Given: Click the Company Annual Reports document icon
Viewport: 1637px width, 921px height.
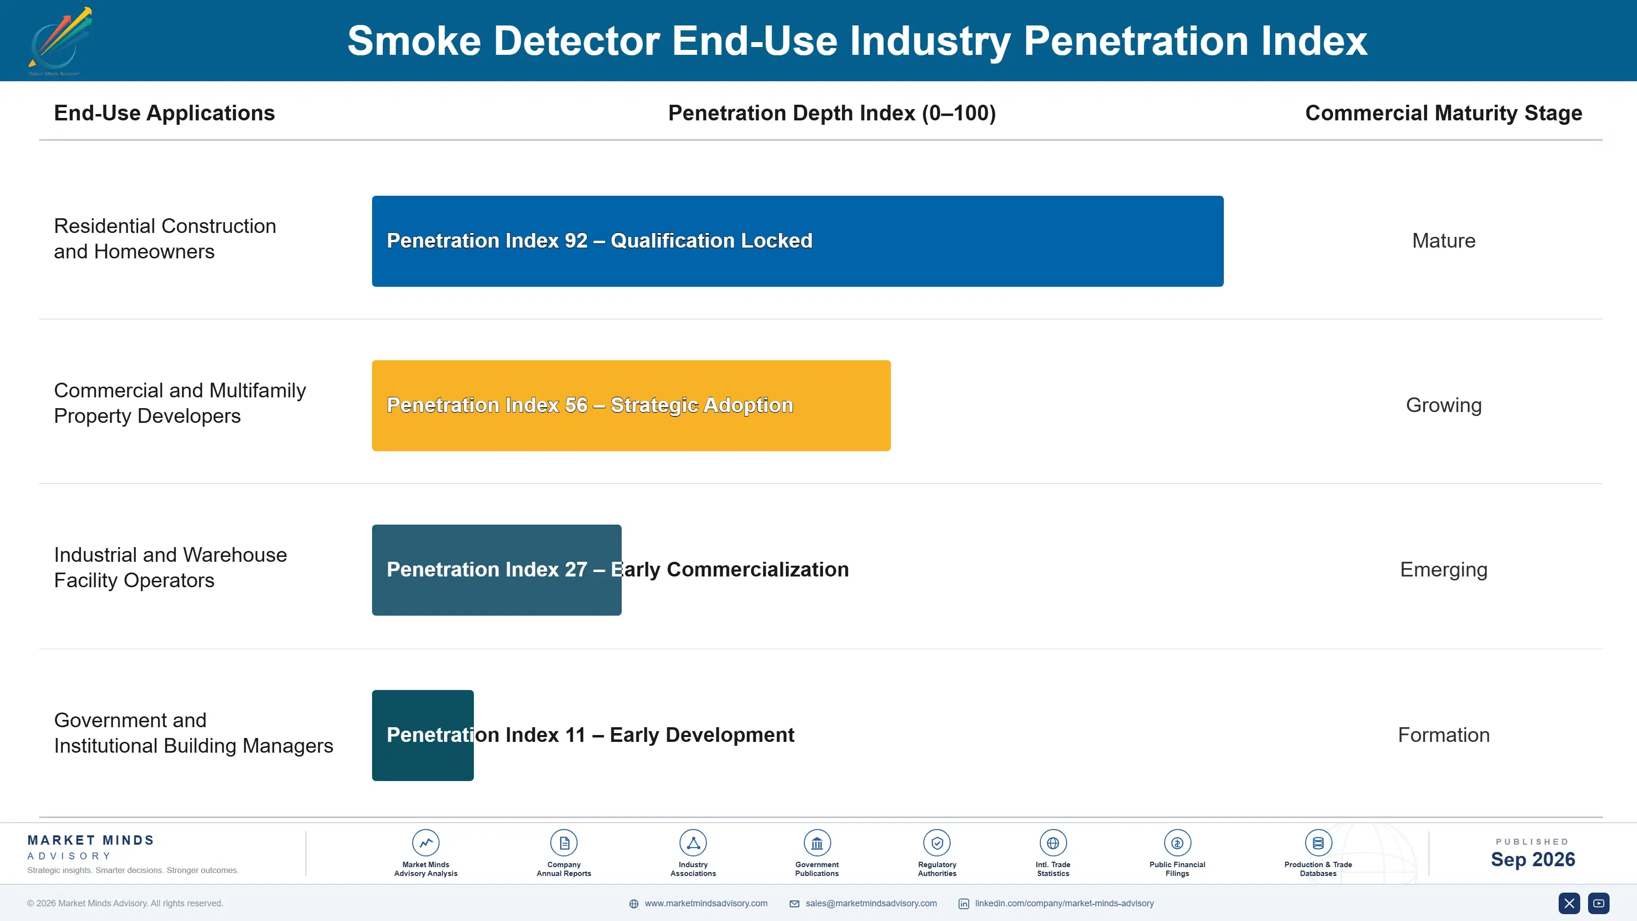Looking at the screenshot, I should coord(563,843).
